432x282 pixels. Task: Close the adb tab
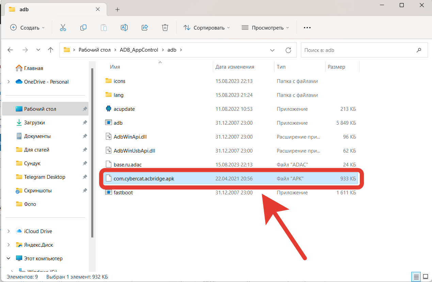click(x=97, y=10)
